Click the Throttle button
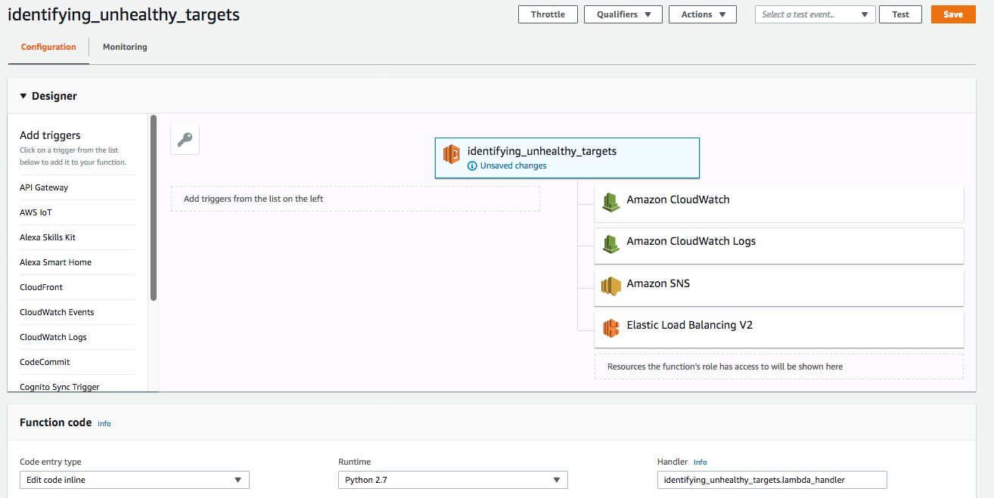Viewport: 994px width, 498px height. click(548, 14)
